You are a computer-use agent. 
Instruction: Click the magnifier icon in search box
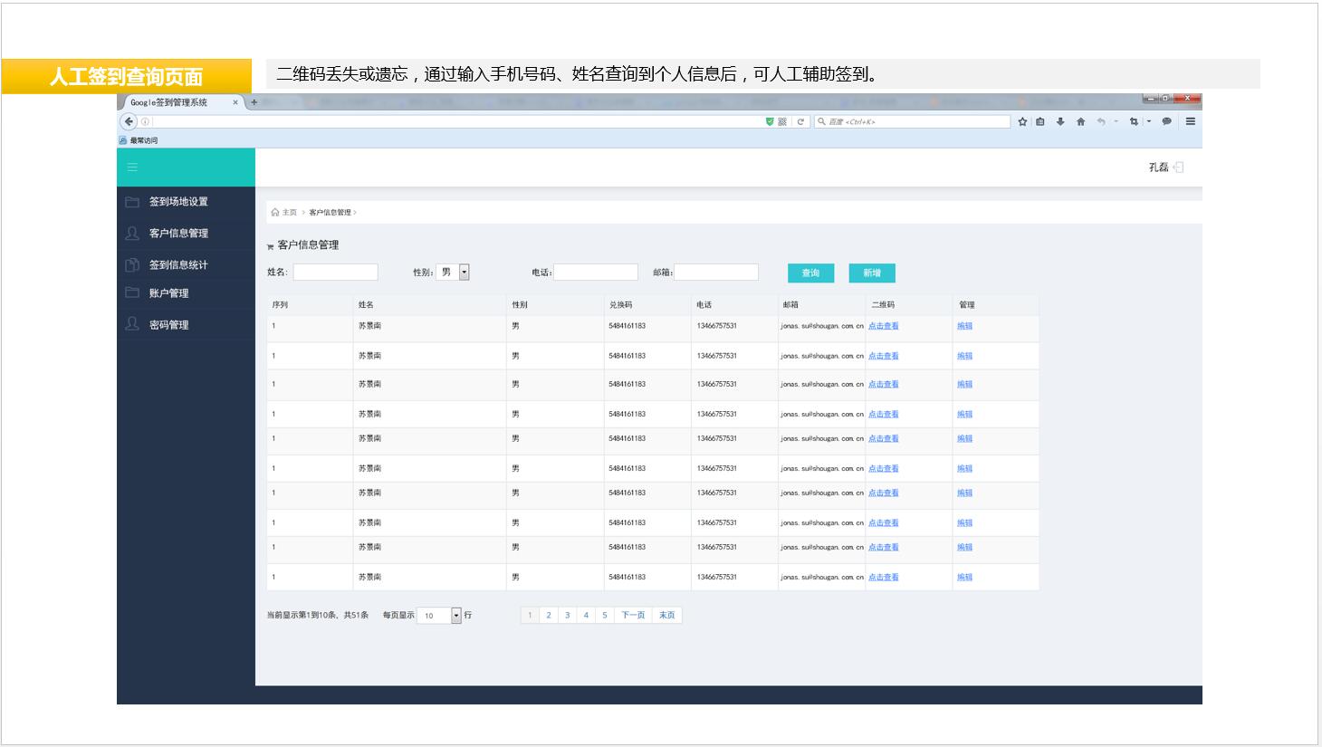[822, 121]
